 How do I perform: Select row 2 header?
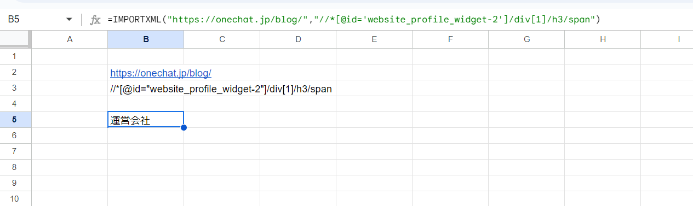pyautogui.click(x=15, y=73)
